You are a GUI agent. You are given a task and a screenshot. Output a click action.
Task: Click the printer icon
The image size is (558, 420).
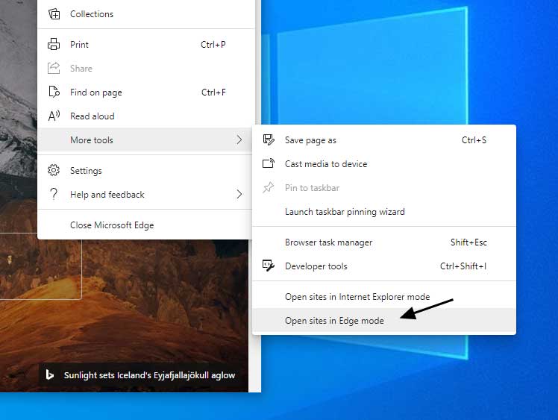pyautogui.click(x=54, y=44)
